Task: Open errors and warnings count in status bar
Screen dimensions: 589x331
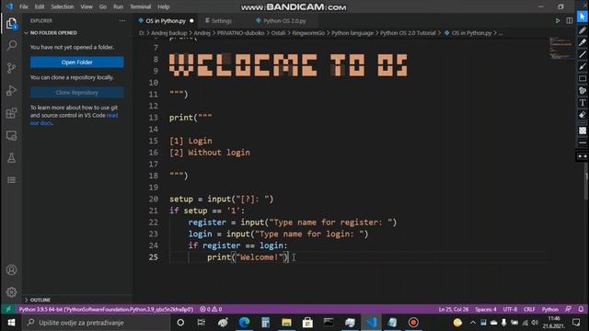Action: click(211, 309)
